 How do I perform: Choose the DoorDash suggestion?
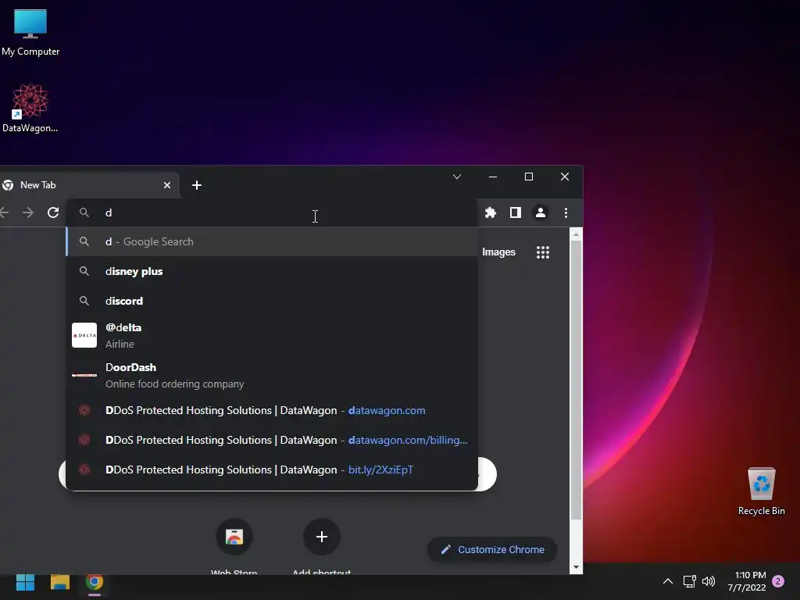point(272,375)
